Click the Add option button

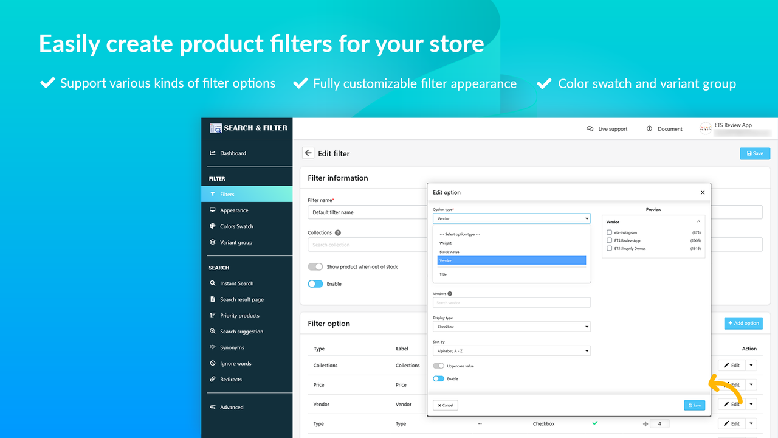[743, 323]
